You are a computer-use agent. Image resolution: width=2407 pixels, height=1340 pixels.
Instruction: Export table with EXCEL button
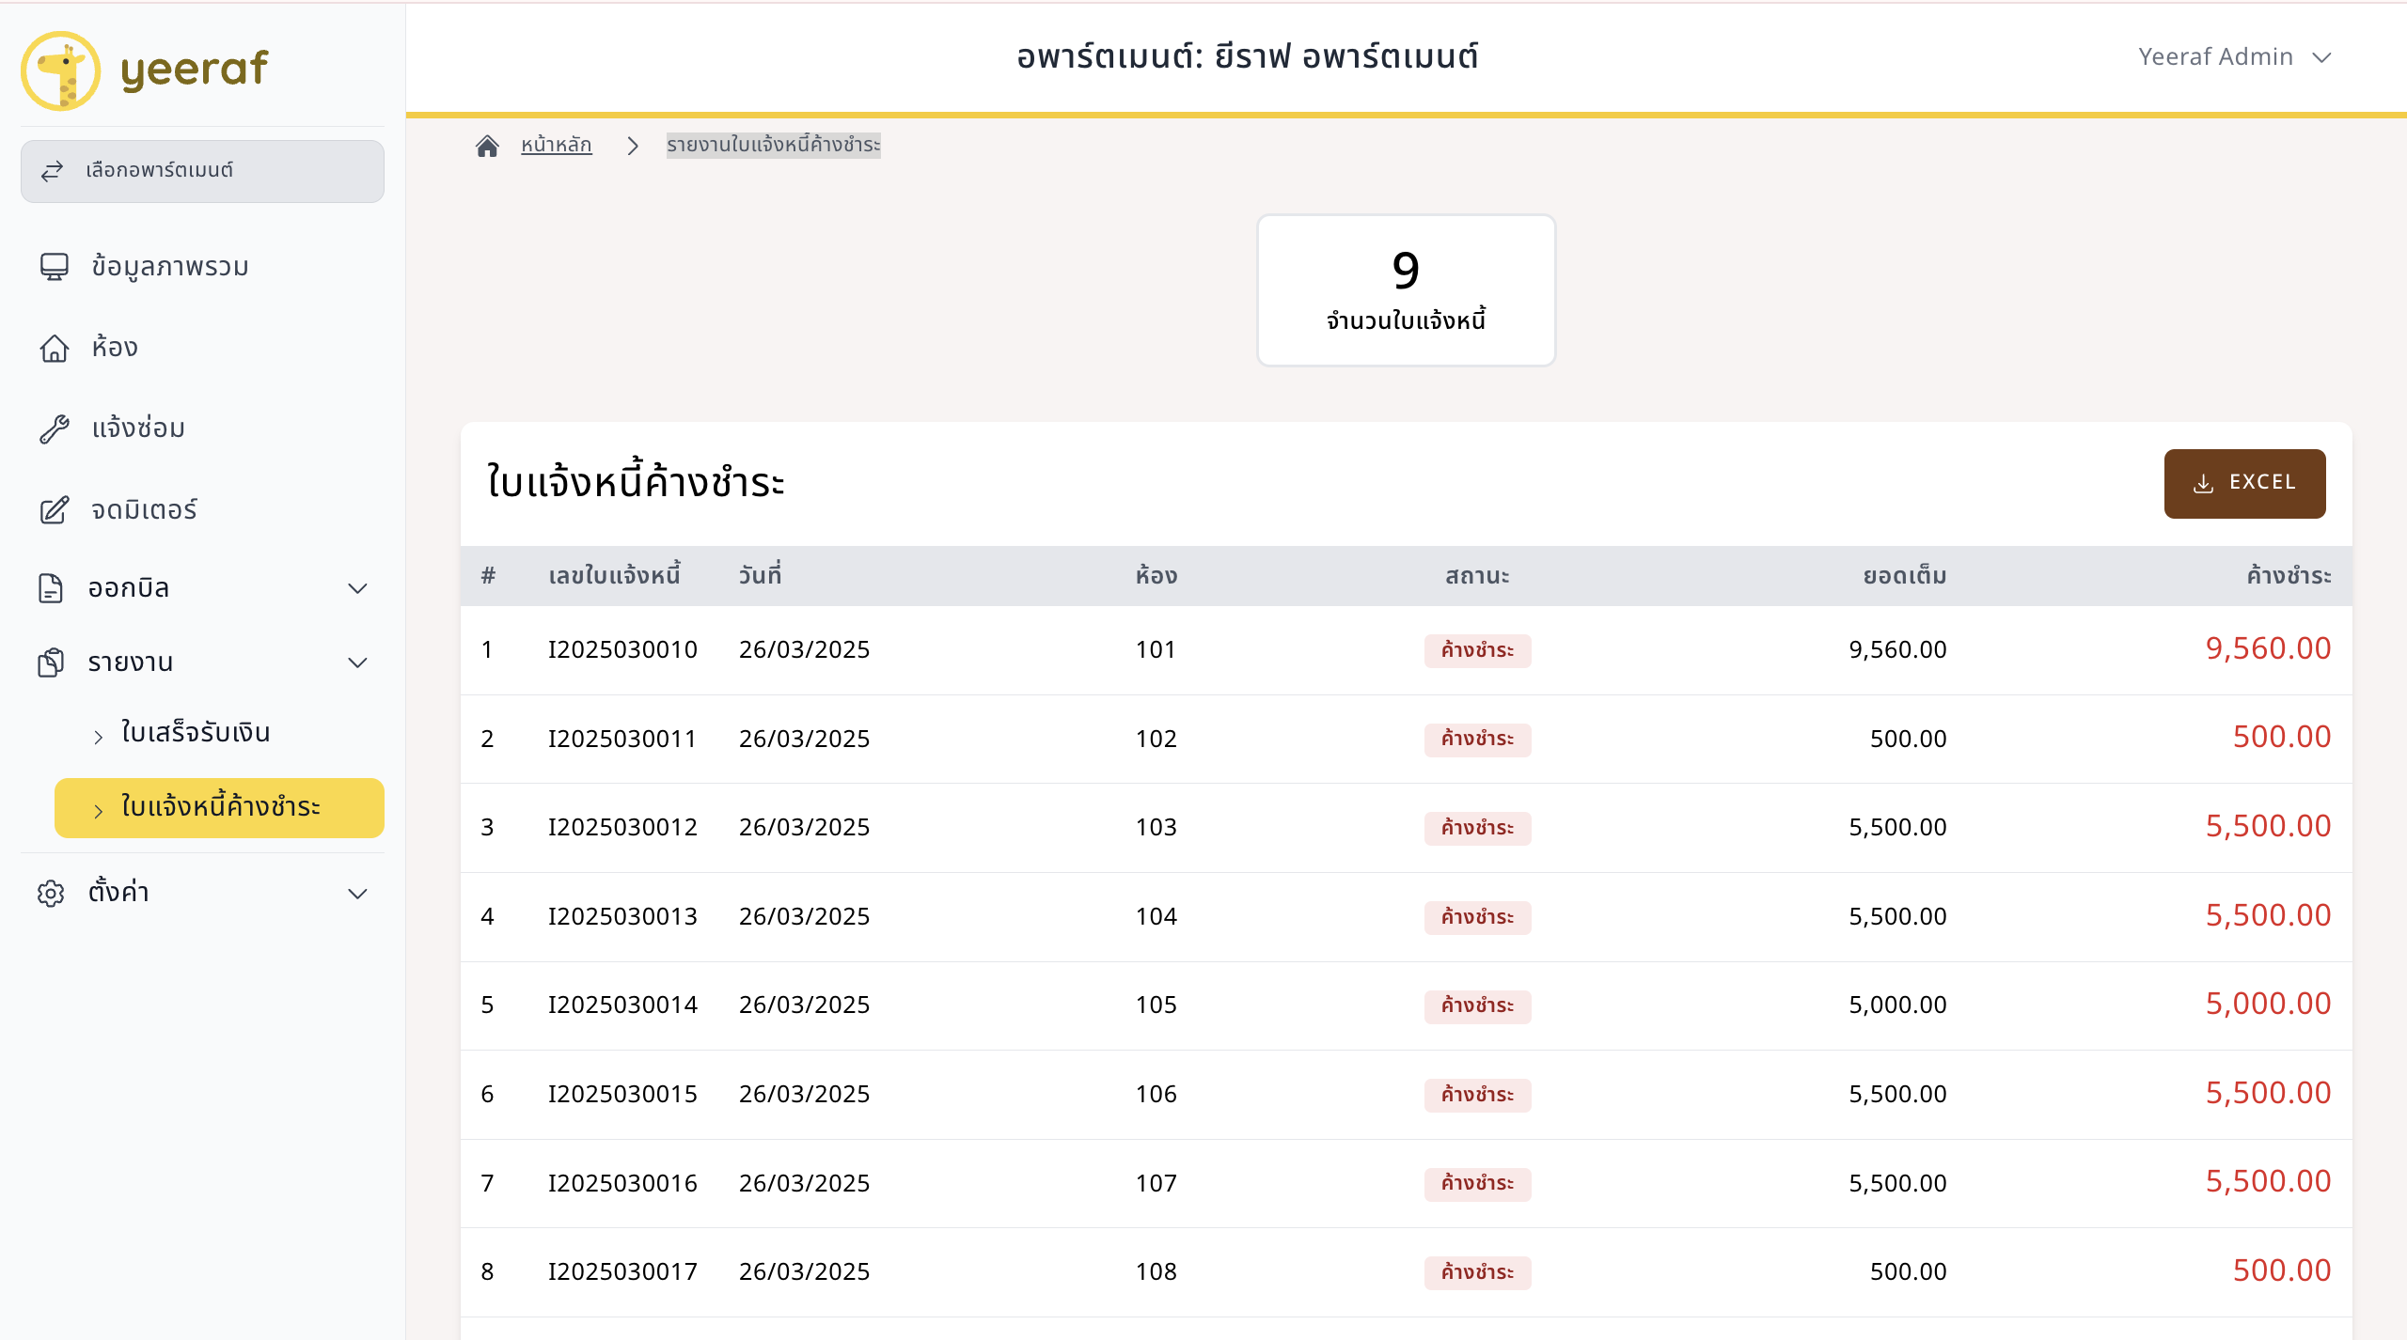2244,483
